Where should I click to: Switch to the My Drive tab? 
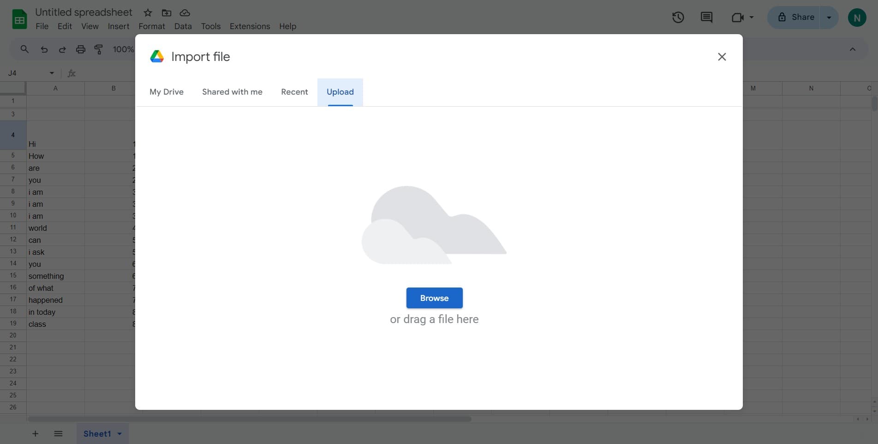167,92
